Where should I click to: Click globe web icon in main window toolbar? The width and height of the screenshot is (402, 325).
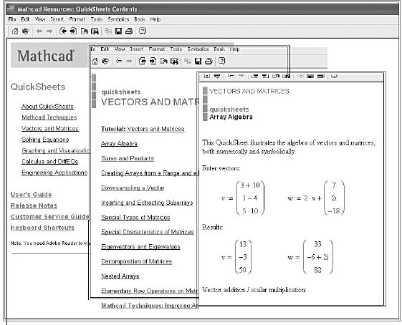(x=26, y=31)
